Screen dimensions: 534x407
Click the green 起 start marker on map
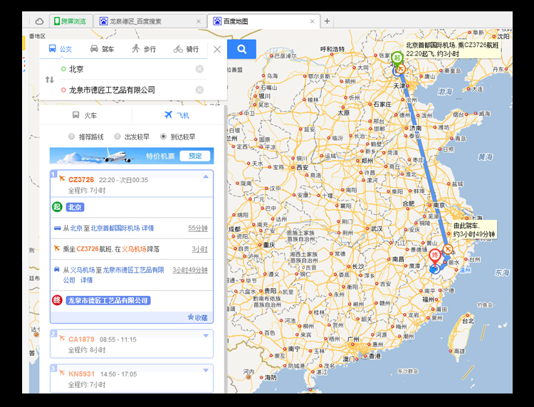397,58
